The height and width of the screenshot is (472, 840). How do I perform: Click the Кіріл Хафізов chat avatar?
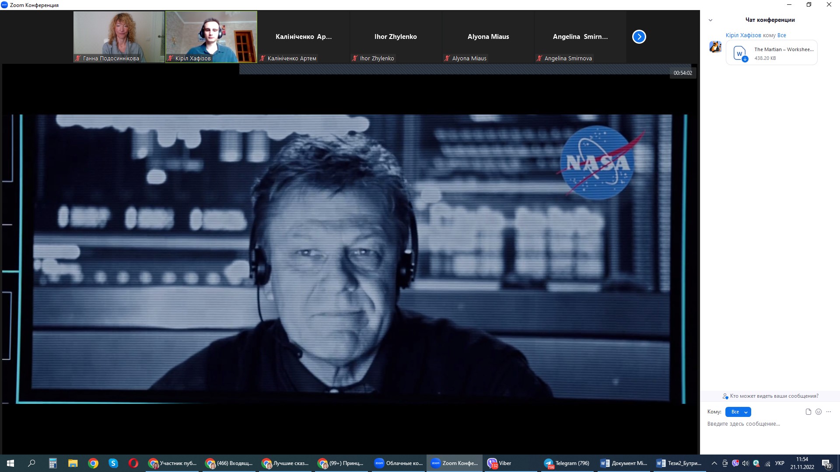715,47
